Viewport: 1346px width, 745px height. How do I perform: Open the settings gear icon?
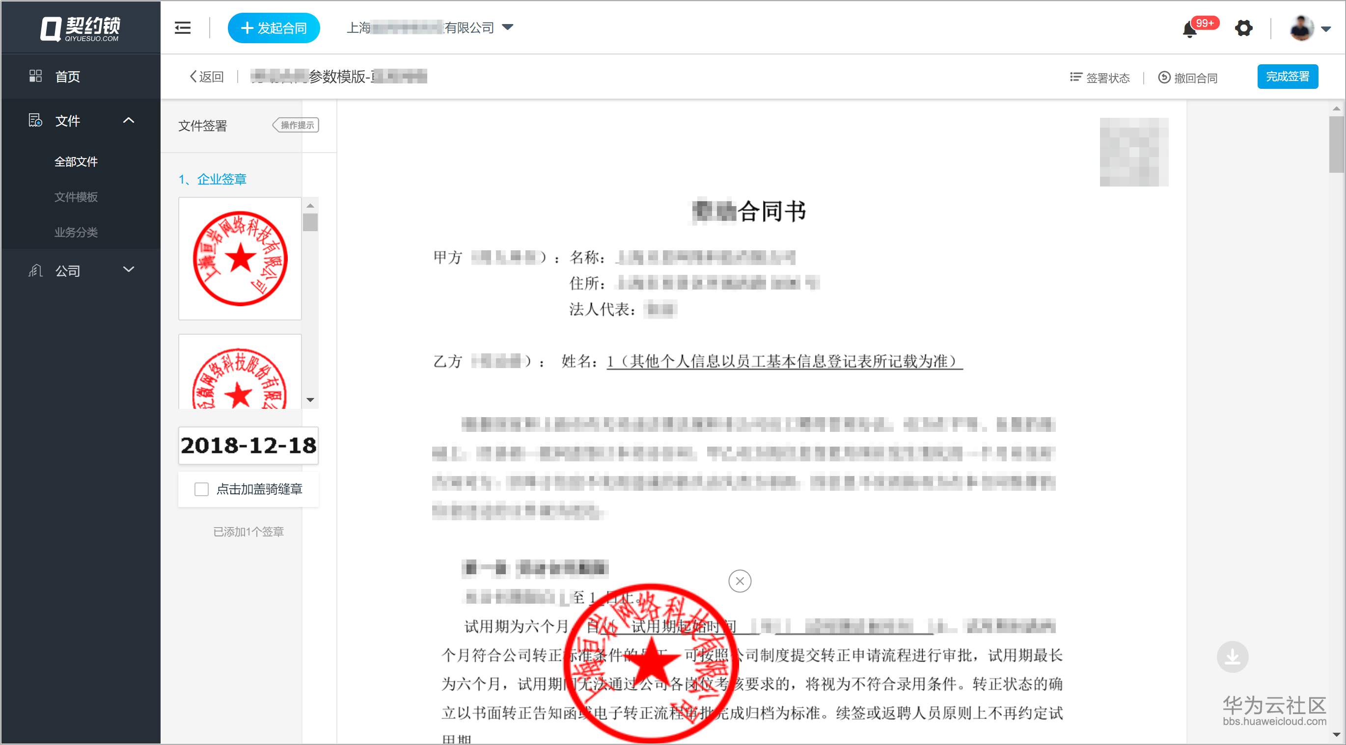1243,28
